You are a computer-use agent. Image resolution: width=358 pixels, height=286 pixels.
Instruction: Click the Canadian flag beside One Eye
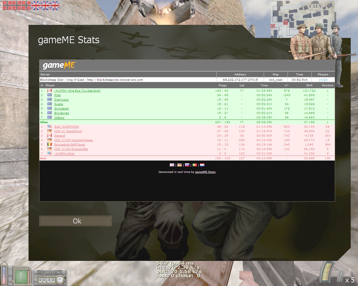(49, 90)
